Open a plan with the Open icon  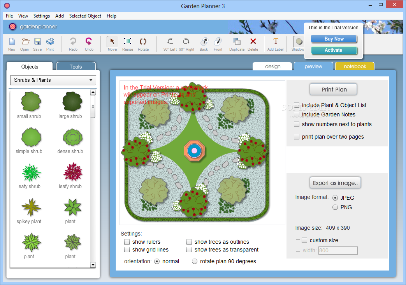point(25,44)
